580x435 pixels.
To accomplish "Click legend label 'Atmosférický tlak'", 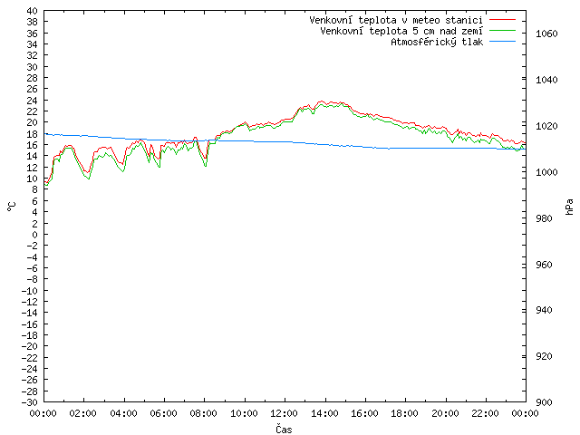I will [437, 42].
